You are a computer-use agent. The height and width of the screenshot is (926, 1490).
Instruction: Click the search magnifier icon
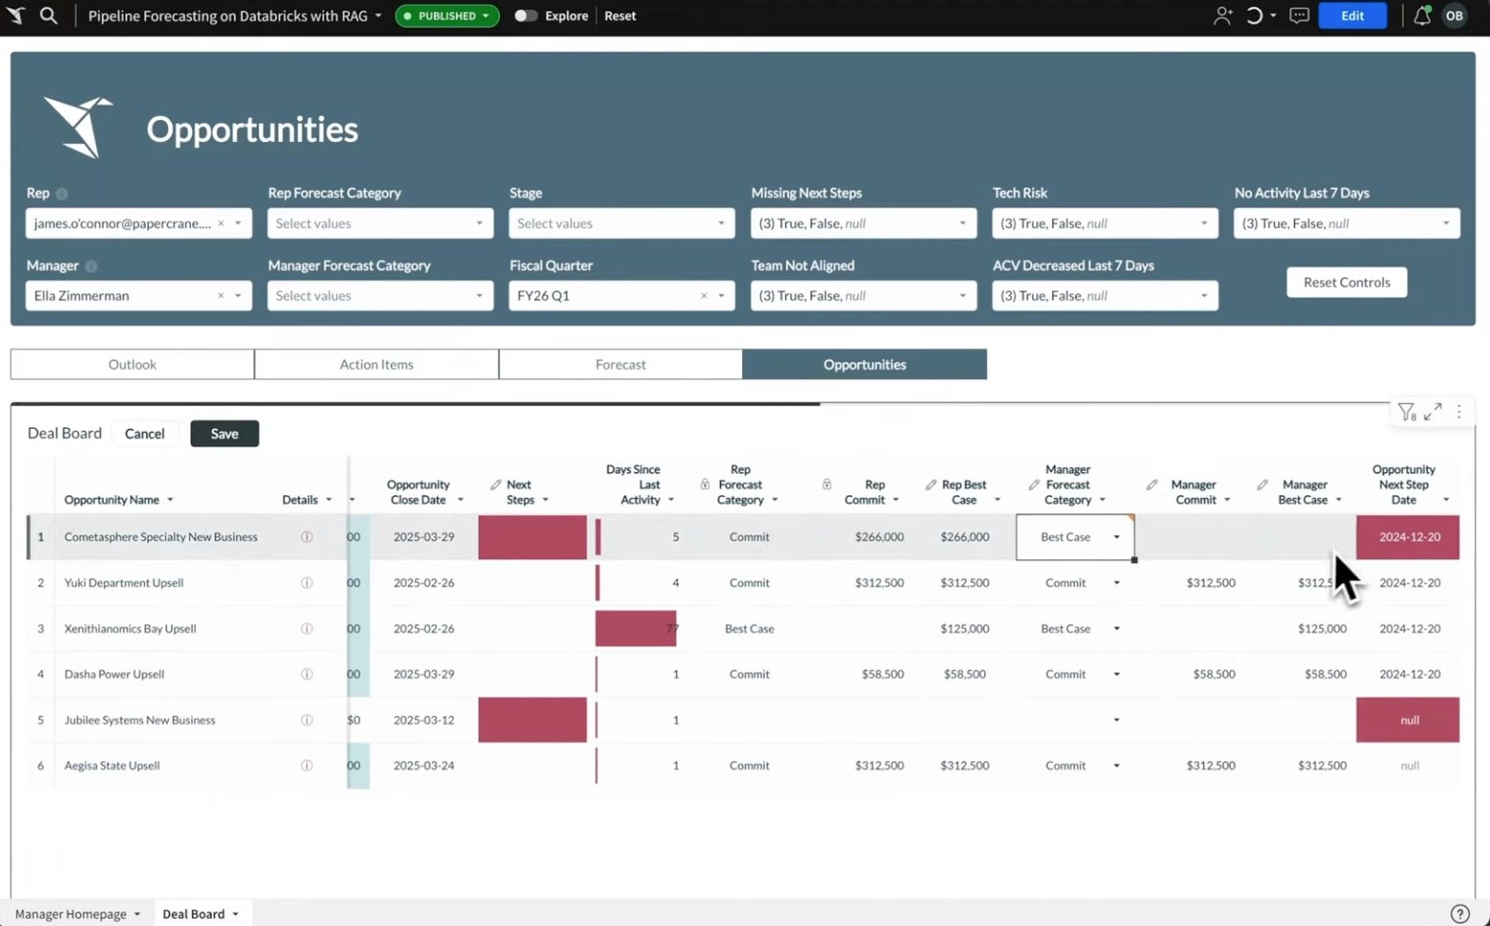(x=48, y=16)
